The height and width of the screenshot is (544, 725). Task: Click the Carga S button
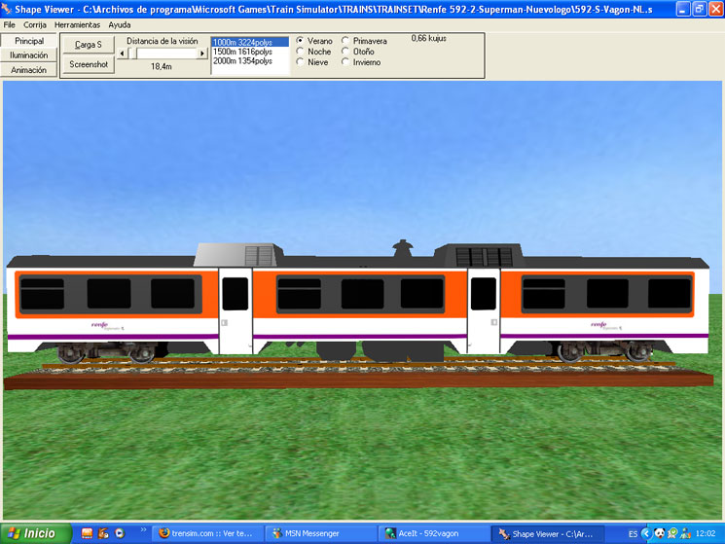point(89,45)
